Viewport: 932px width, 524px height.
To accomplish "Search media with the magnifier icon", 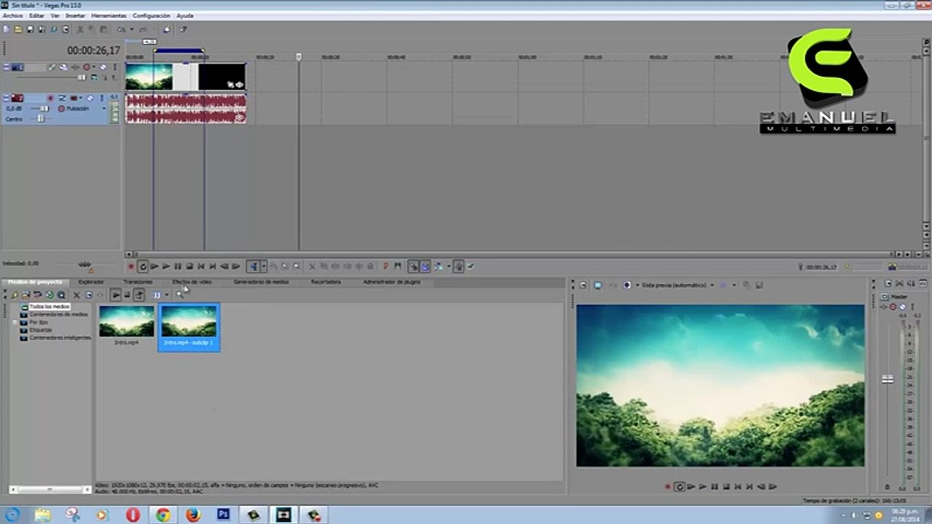I will point(180,295).
